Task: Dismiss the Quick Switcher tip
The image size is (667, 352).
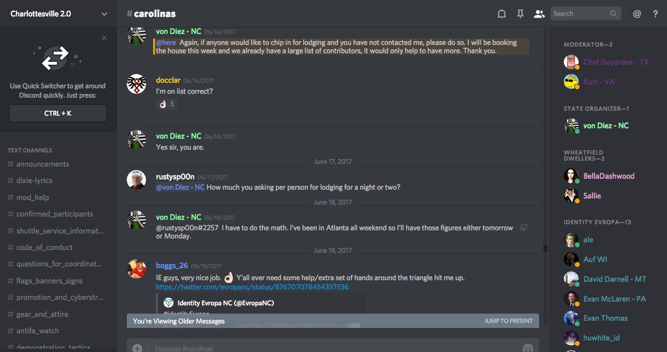Action: (x=104, y=38)
